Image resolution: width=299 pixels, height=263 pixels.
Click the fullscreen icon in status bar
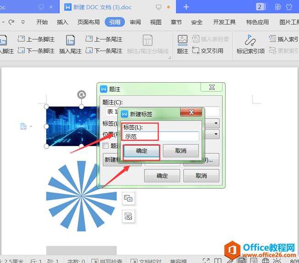pyautogui.click(x=206, y=261)
